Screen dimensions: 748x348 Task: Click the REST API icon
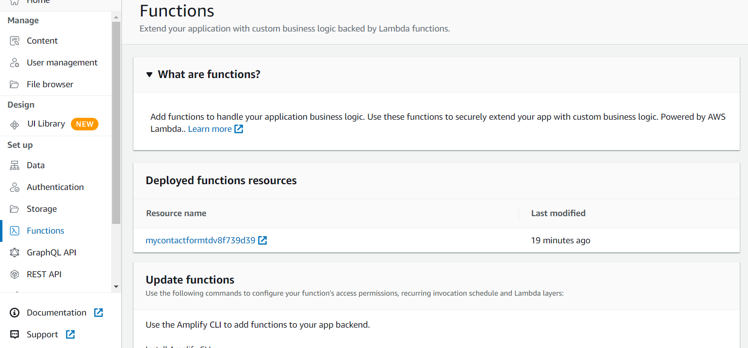tap(15, 274)
